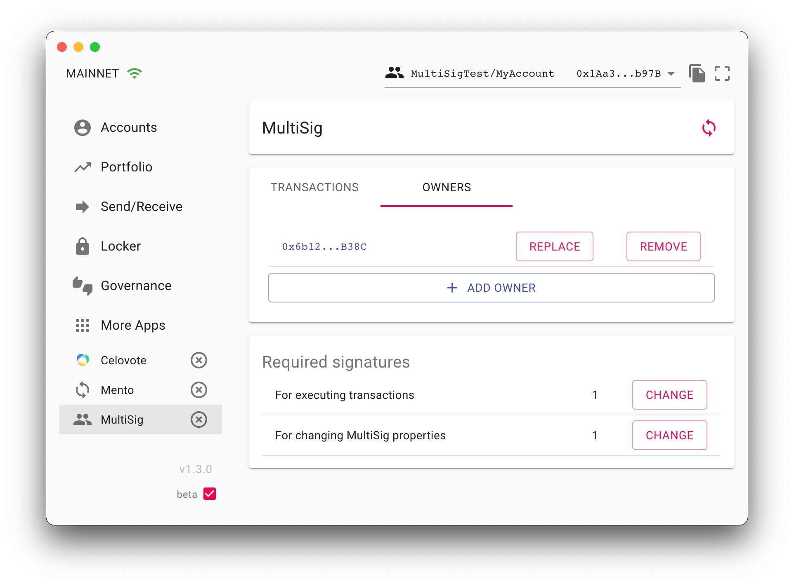Click the MultiSig refresh icon
This screenshot has width=794, height=586.
(x=709, y=128)
